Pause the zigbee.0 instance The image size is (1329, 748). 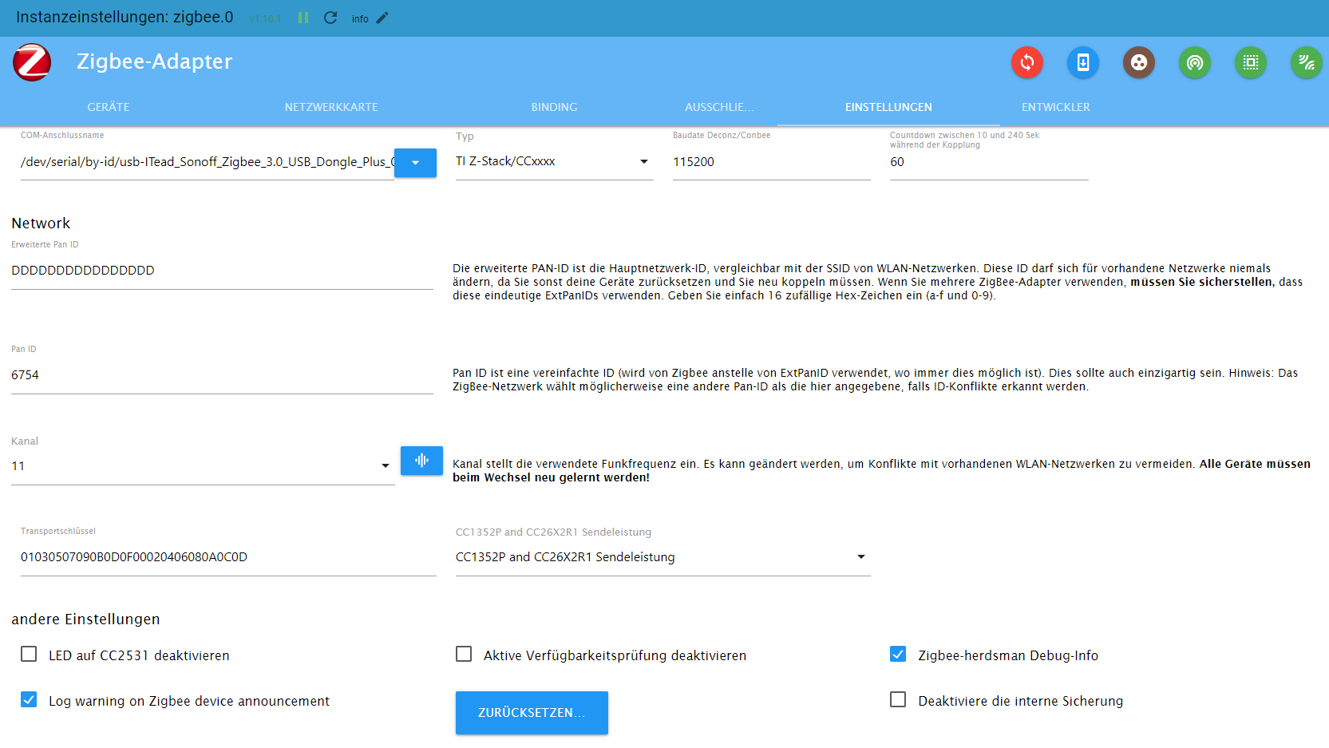303,18
